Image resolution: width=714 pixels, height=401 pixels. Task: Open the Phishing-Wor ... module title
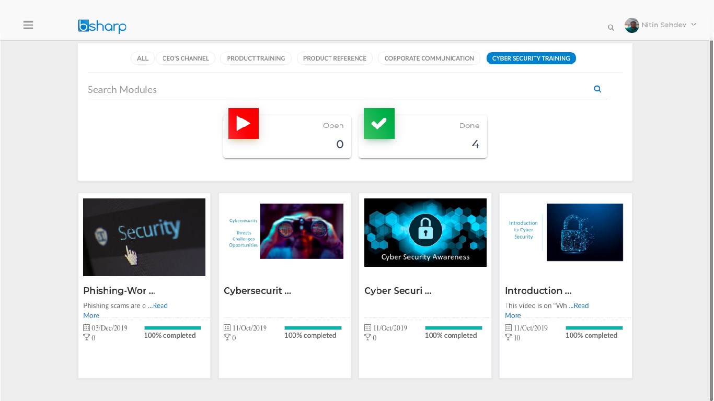119,291
